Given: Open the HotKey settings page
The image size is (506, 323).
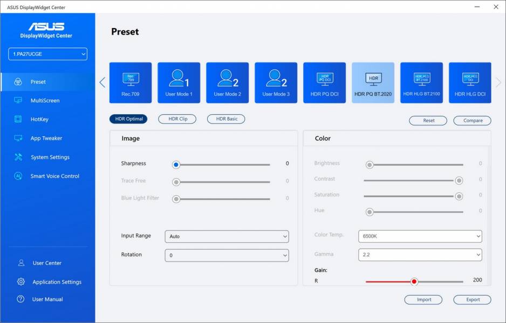Looking at the screenshot, I should (39, 120).
